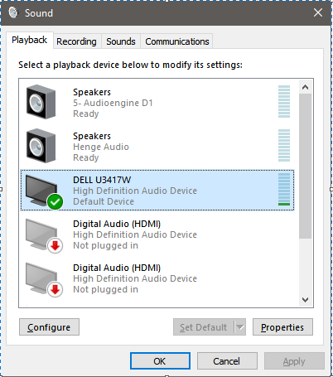This screenshot has width=333, height=377.
Task: Click the "DELL U3417W" device name
Action: [x=102, y=180]
